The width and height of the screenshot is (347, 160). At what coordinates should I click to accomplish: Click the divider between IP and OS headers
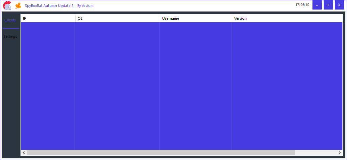(75, 18)
